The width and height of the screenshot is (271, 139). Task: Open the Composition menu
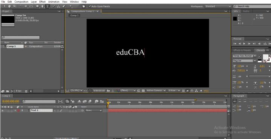pyautogui.click(x=21, y=2)
